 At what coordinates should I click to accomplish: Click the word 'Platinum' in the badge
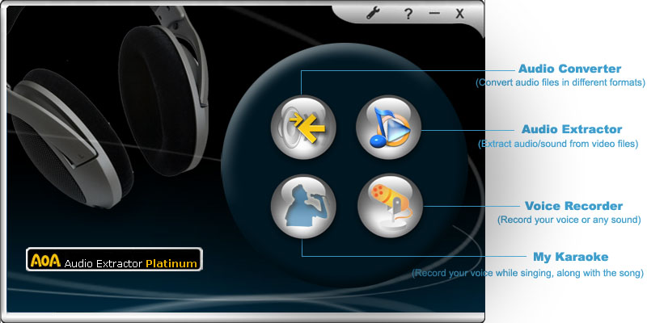pyautogui.click(x=171, y=263)
